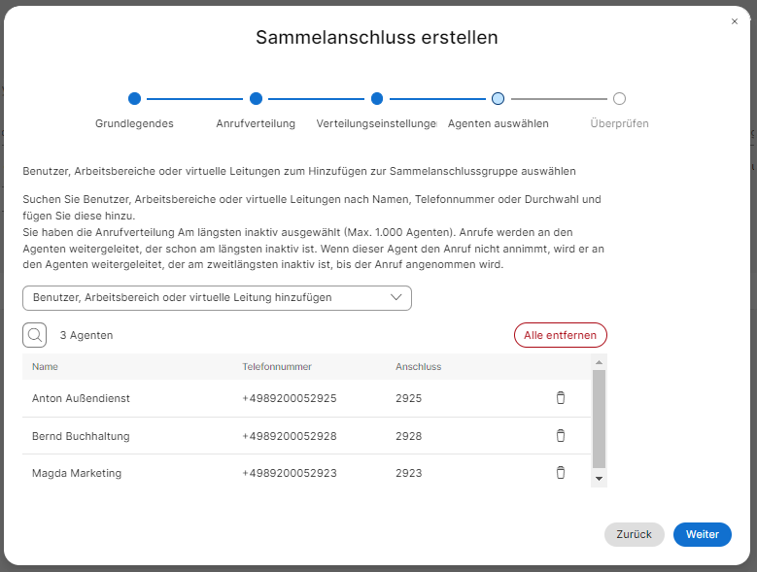Sort by Name column header
This screenshot has width=757, height=572.
click(46, 367)
